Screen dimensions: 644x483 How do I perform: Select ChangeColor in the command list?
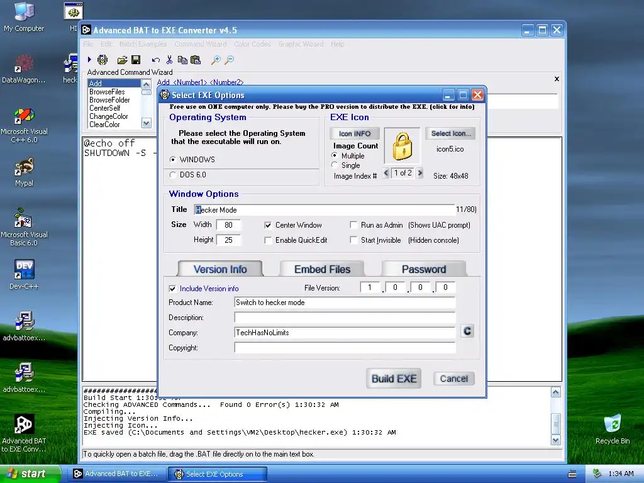(x=114, y=116)
